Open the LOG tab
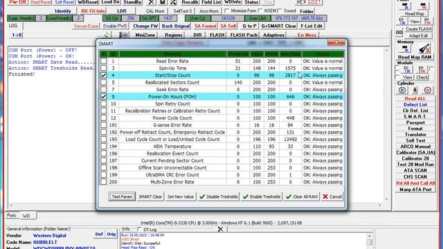 click(x=13, y=26)
